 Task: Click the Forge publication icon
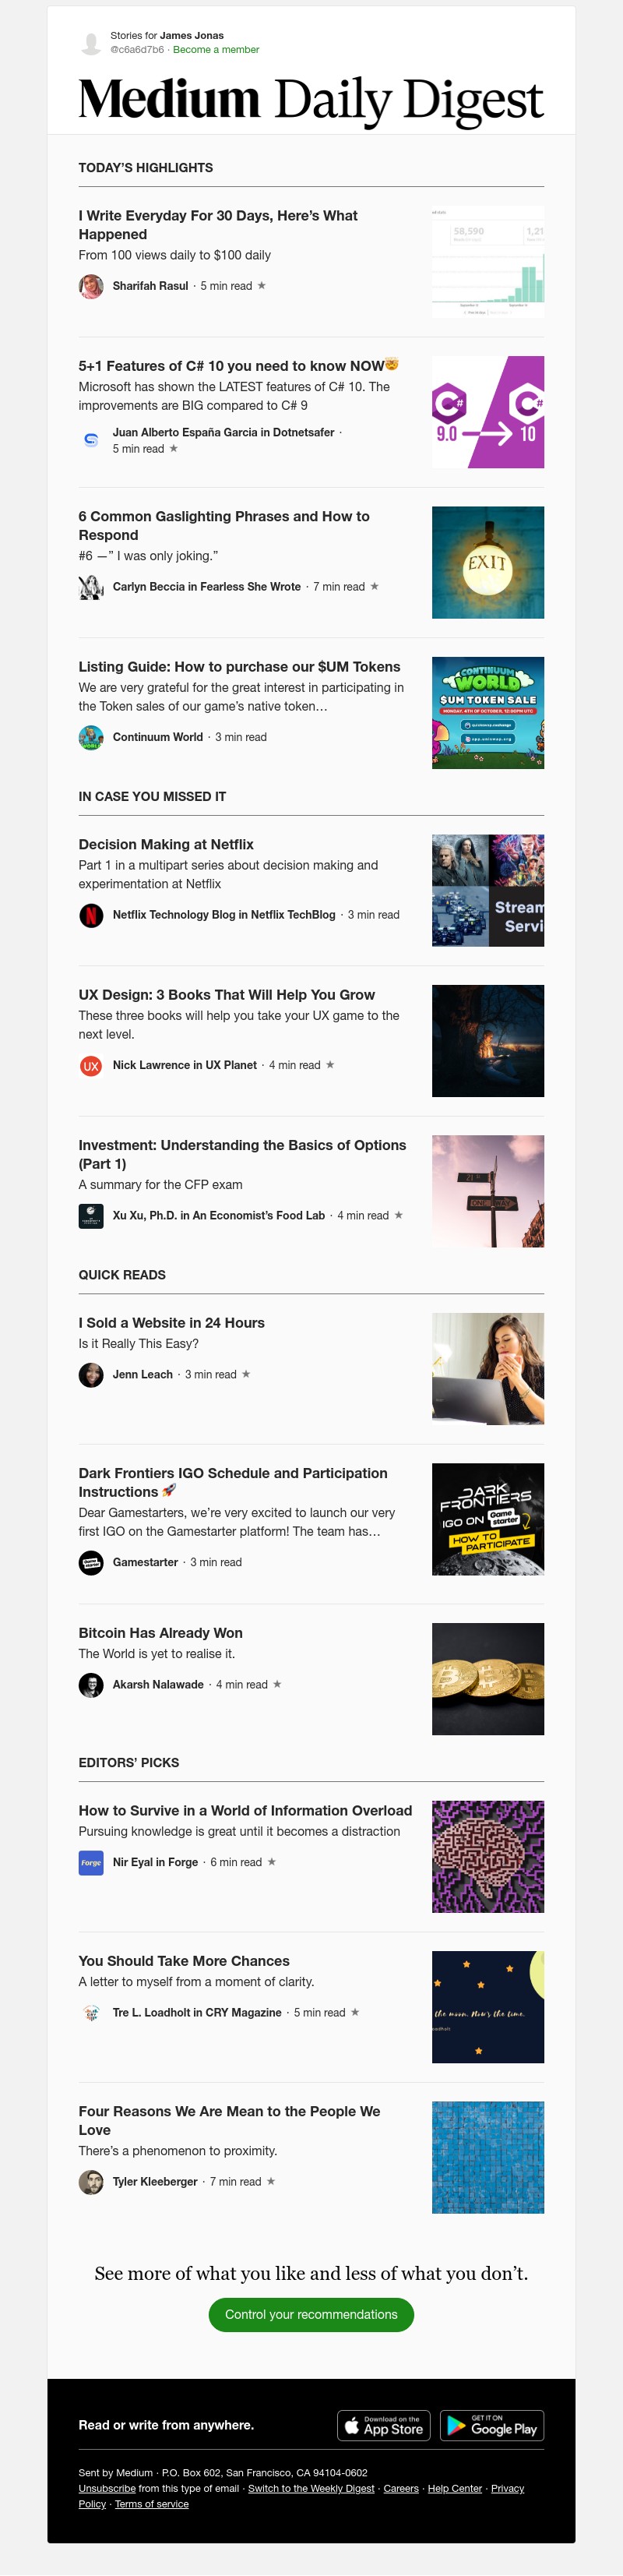coord(91,1863)
